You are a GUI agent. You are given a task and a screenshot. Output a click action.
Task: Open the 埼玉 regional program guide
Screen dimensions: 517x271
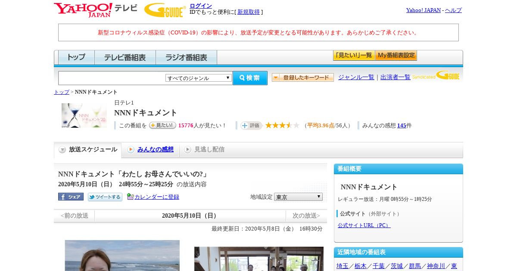343,266
